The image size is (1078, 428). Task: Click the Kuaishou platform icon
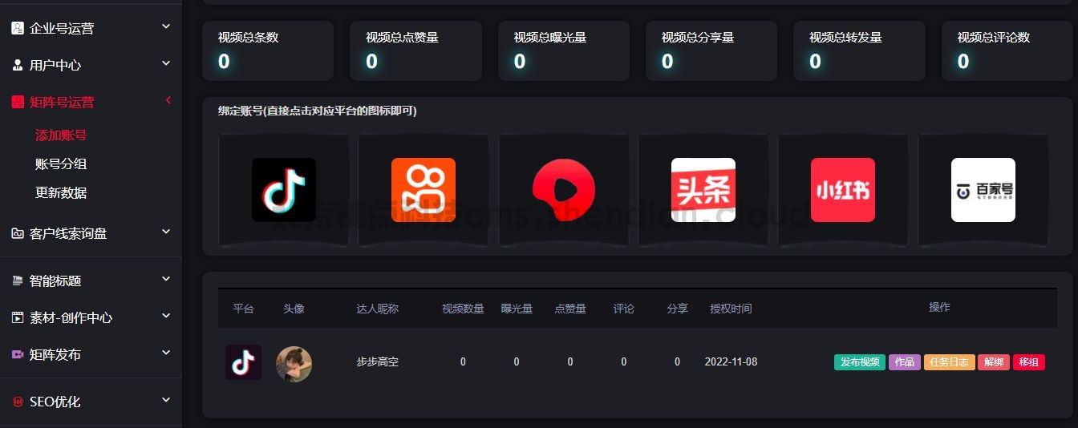point(423,190)
